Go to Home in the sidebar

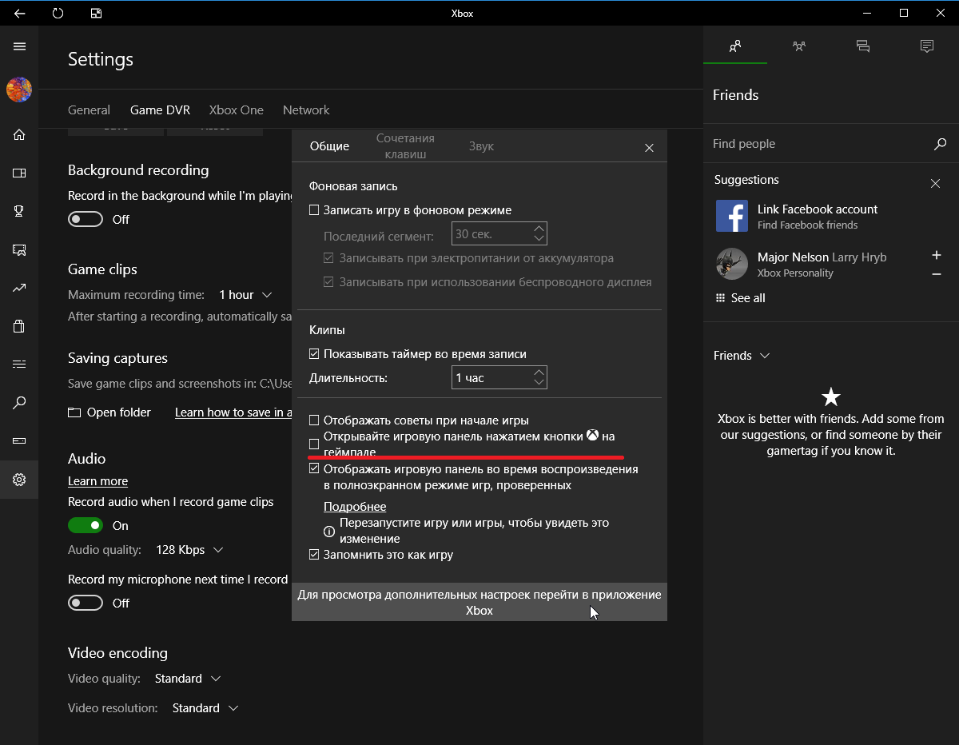[19, 134]
